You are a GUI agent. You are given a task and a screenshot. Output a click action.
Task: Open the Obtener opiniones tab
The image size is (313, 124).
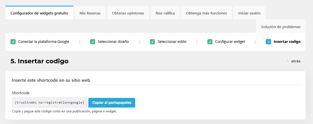pos(128,13)
